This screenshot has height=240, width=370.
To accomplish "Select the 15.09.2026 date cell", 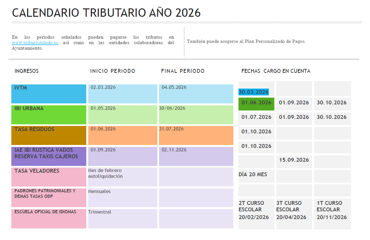I will click(293, 160).
